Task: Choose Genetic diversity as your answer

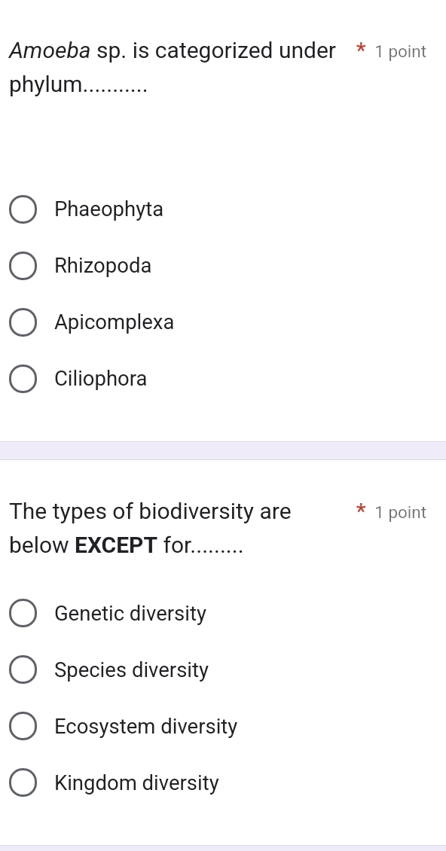Action: tap(23, 613)
